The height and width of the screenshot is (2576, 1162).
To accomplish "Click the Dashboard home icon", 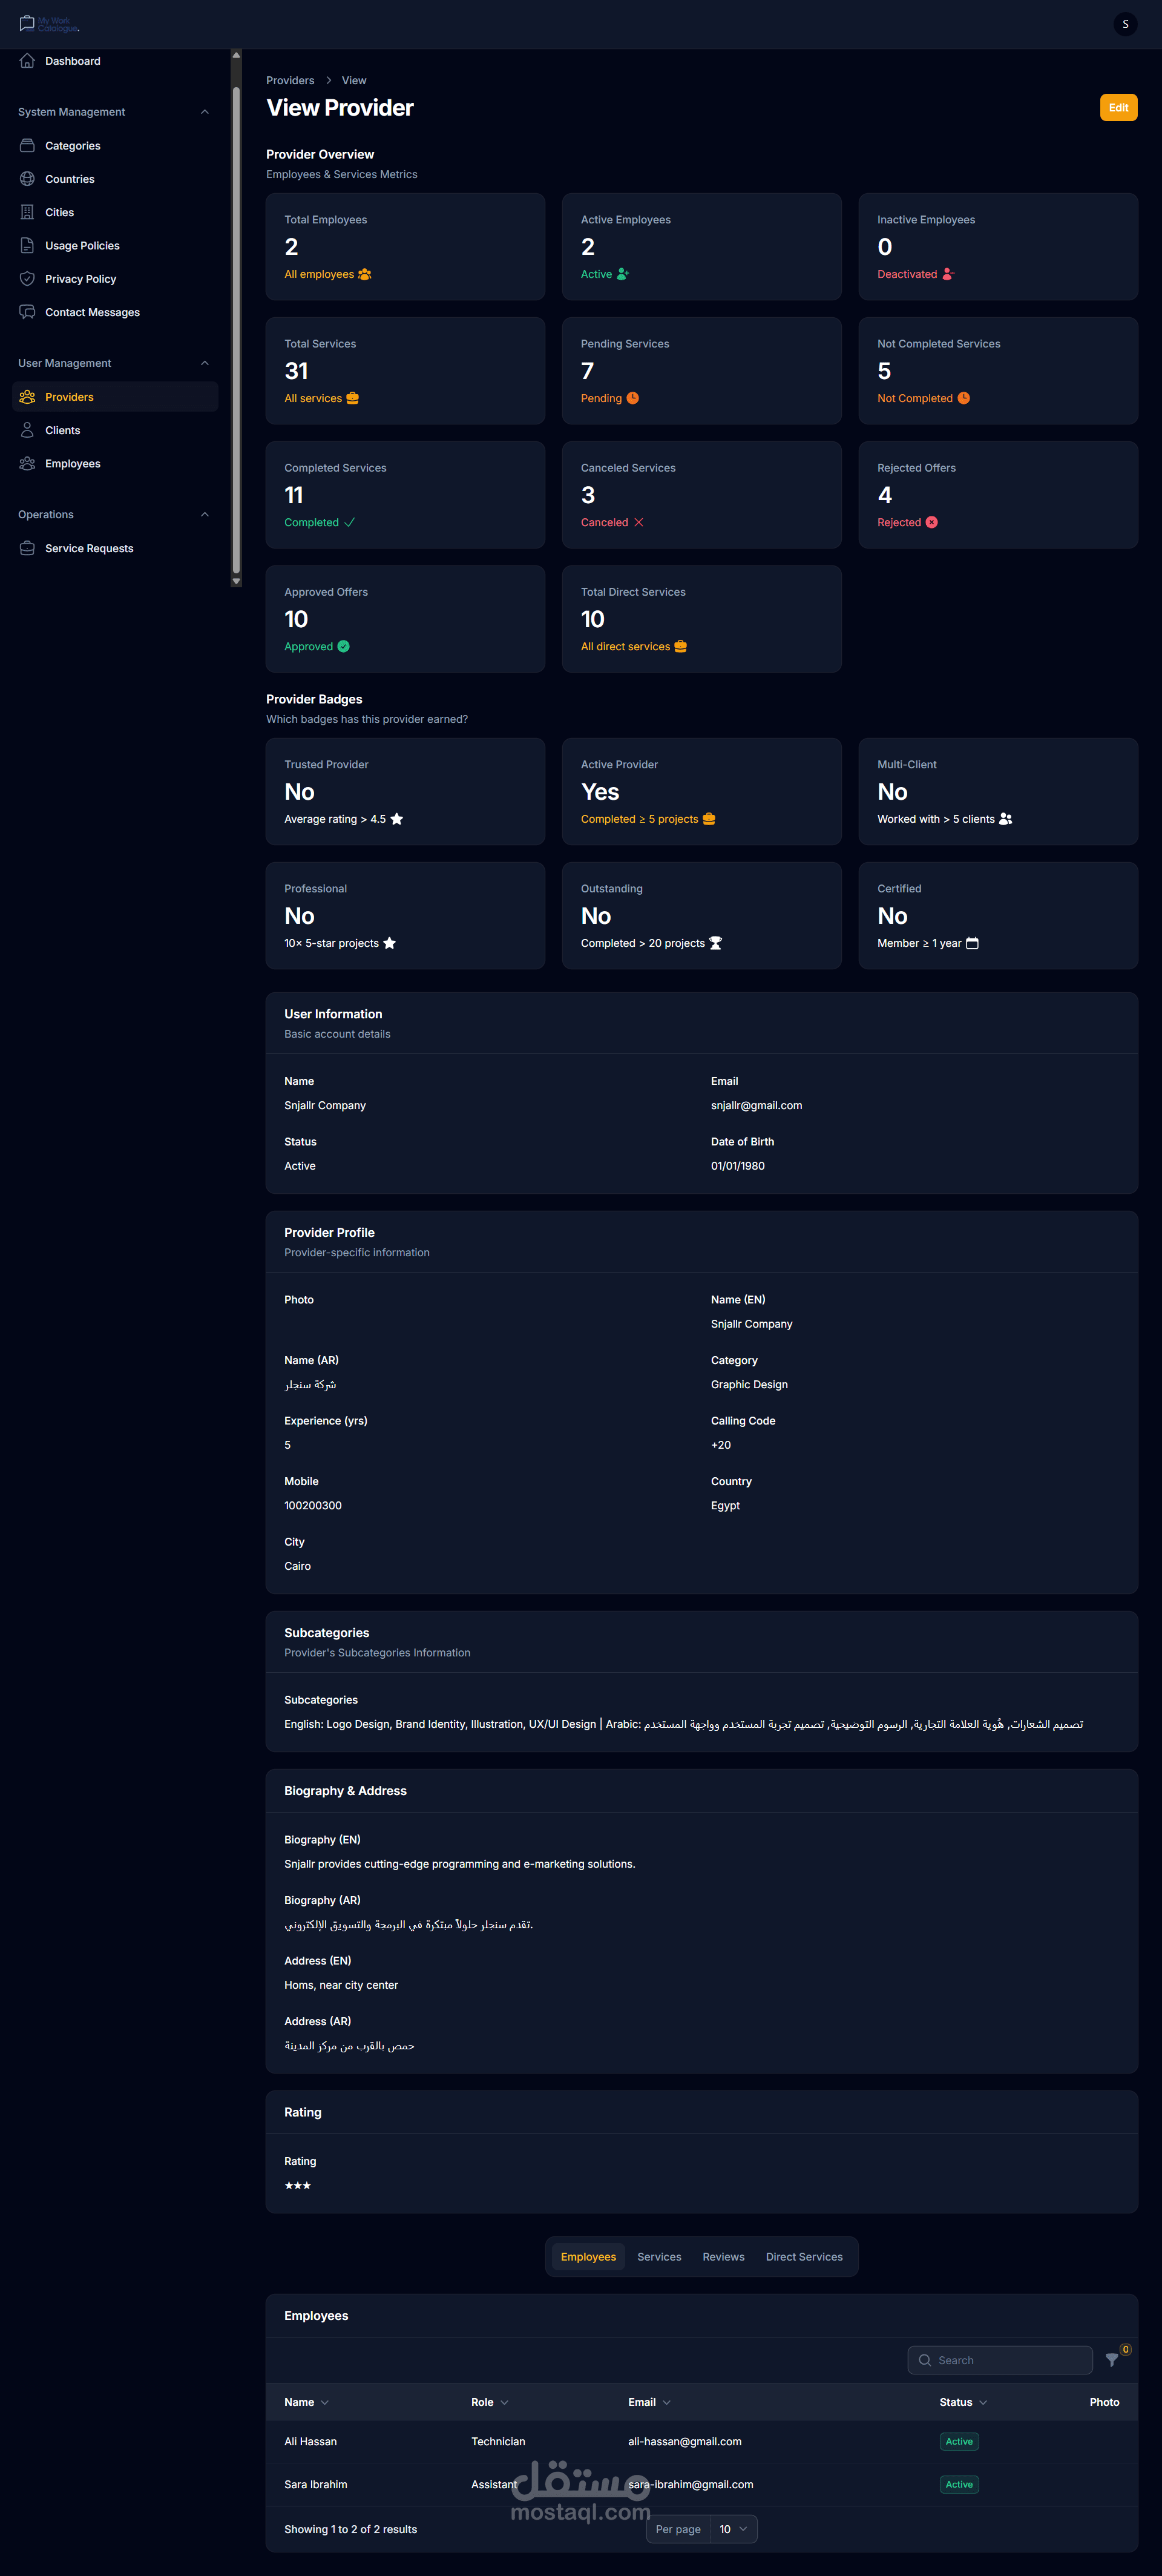I will pyautogui.click(x=27, y=61).
